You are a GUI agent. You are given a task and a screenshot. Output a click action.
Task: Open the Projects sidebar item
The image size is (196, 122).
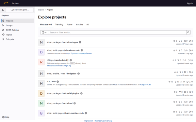[18, 21]
